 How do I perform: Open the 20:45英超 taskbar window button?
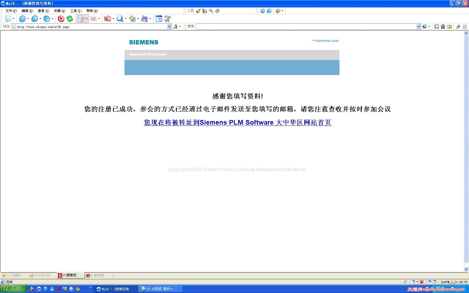tap(161, 289)
